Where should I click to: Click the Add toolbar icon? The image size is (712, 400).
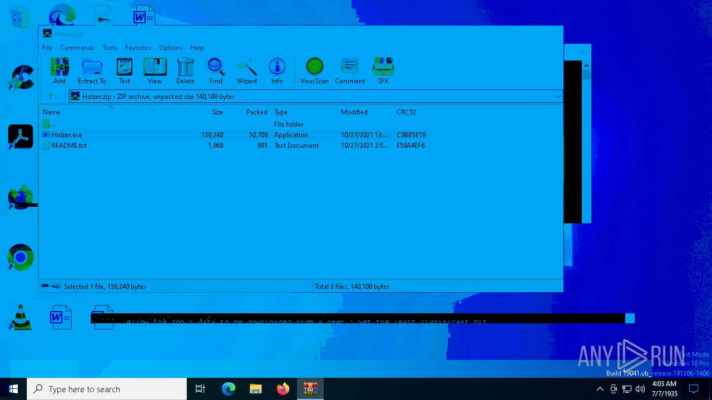click(60, 70)
